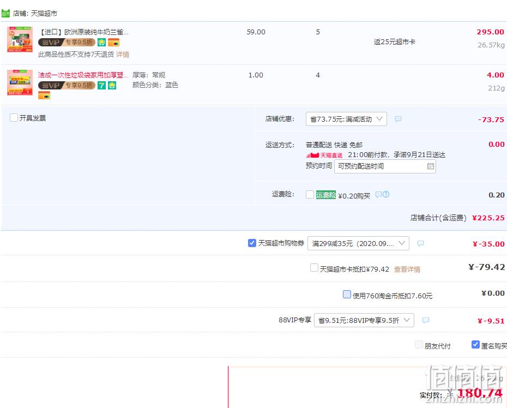Open the 欧洲原装纯牛奶兰雀 product title
Screen dimensions: 507x408
83,32
